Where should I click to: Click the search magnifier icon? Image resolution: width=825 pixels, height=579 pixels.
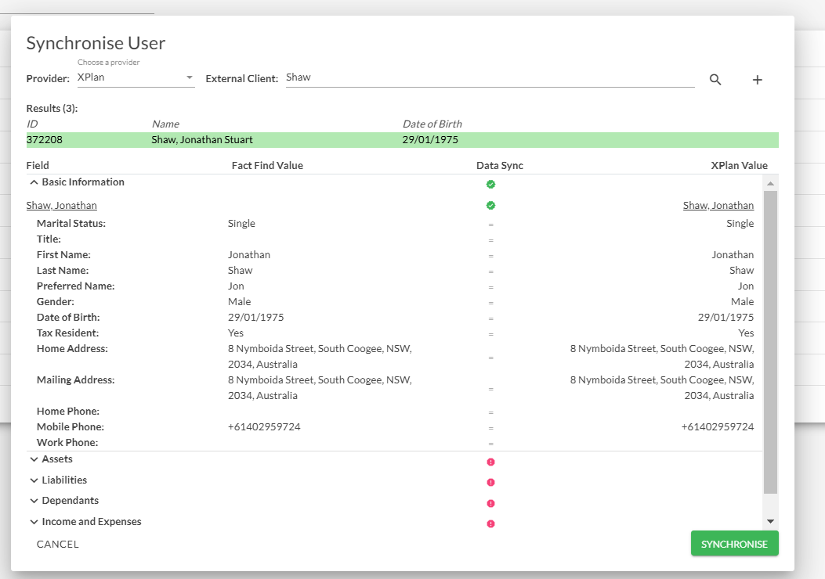pyautogui.click(x=715, y=79)
